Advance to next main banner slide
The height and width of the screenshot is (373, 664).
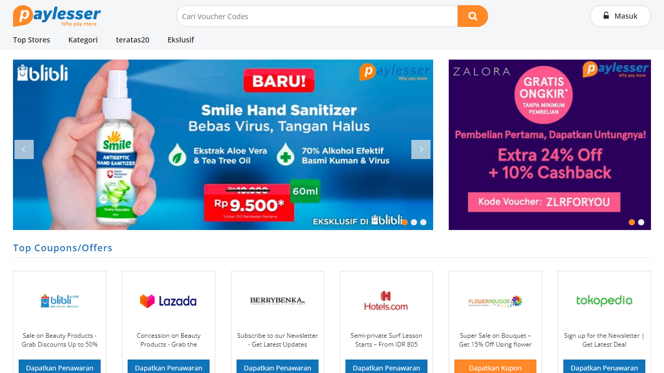point(421,149)
